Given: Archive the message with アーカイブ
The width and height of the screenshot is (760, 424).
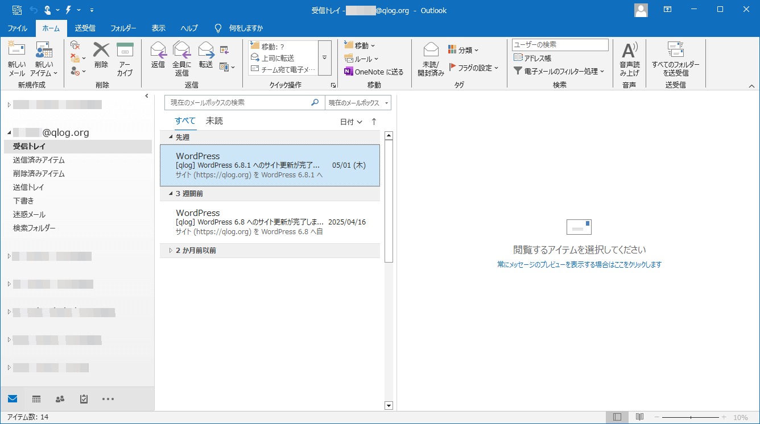Looking at the screenshot, I should [125, 60].
